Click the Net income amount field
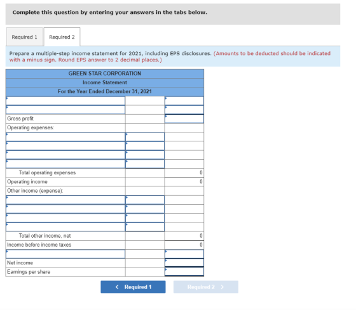This screenshot has height=310, width=356. click(184, 263)
